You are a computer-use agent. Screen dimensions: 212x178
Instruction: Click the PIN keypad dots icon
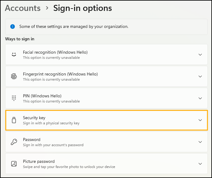pyautogui.click(x=14, y=98)
